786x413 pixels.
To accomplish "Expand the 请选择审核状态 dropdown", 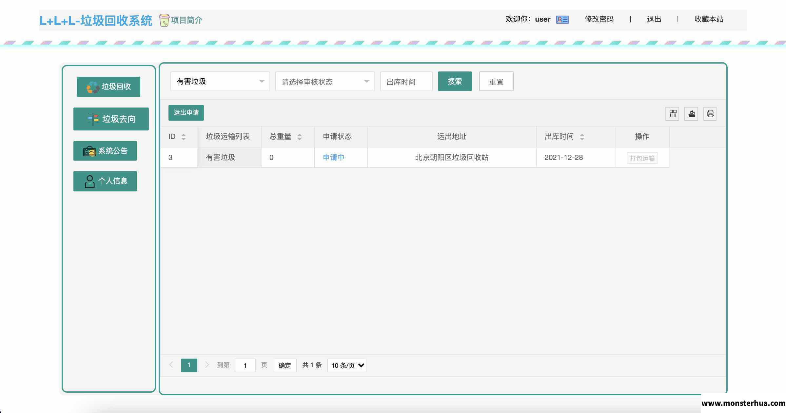I will (x=325, y=81).
